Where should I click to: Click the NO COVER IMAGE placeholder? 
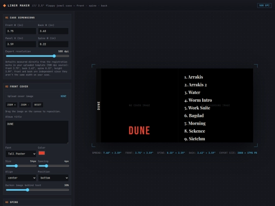[x=140, y=105]
